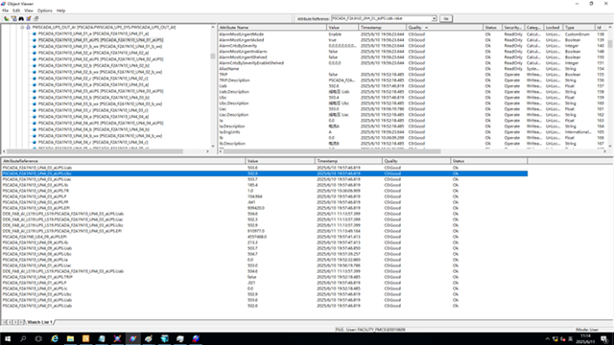Click tree pane horizontal scrollbar thumb

point(95,151)
